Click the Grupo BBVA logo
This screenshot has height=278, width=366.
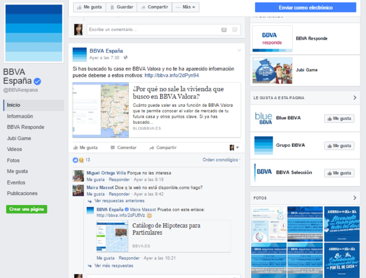pos(264,146)
